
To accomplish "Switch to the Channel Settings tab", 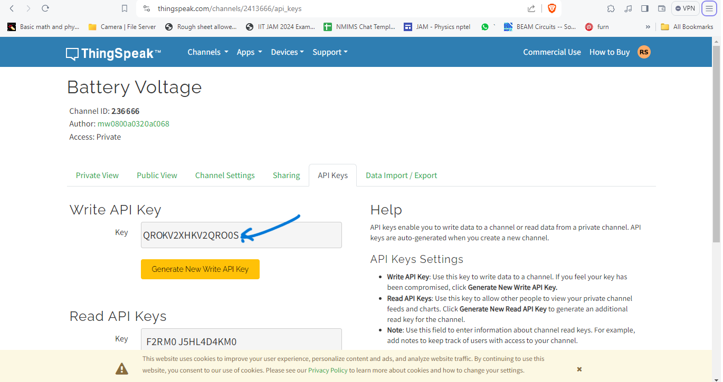I will [225, 175].
